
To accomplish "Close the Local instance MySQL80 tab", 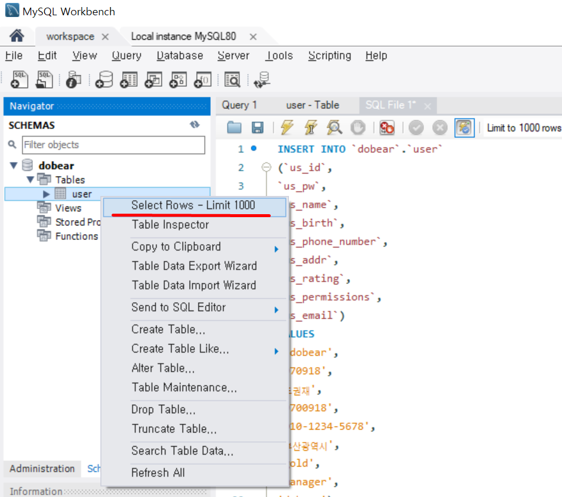I will pyautogui.click(x=253, y=37).
